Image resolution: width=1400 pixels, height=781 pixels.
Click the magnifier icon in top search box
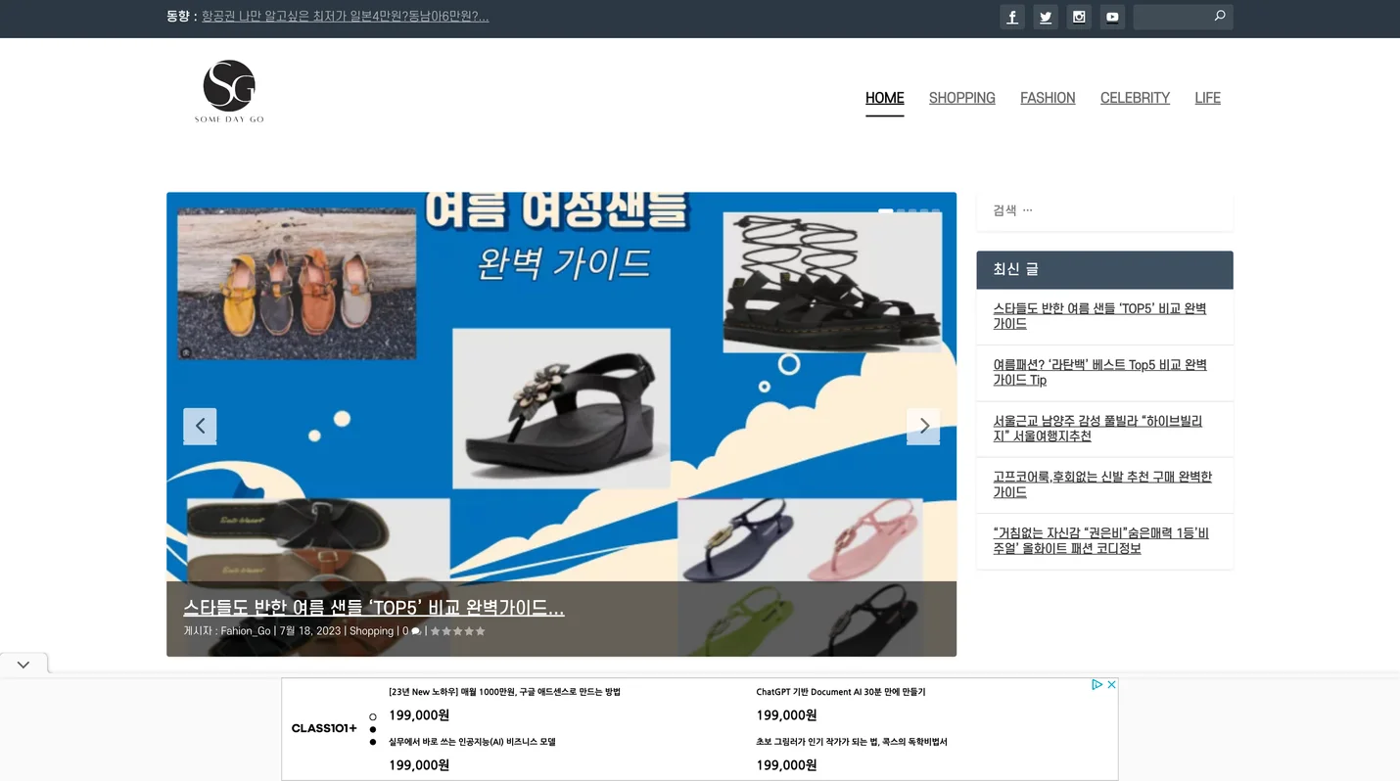coord(1220,16)
